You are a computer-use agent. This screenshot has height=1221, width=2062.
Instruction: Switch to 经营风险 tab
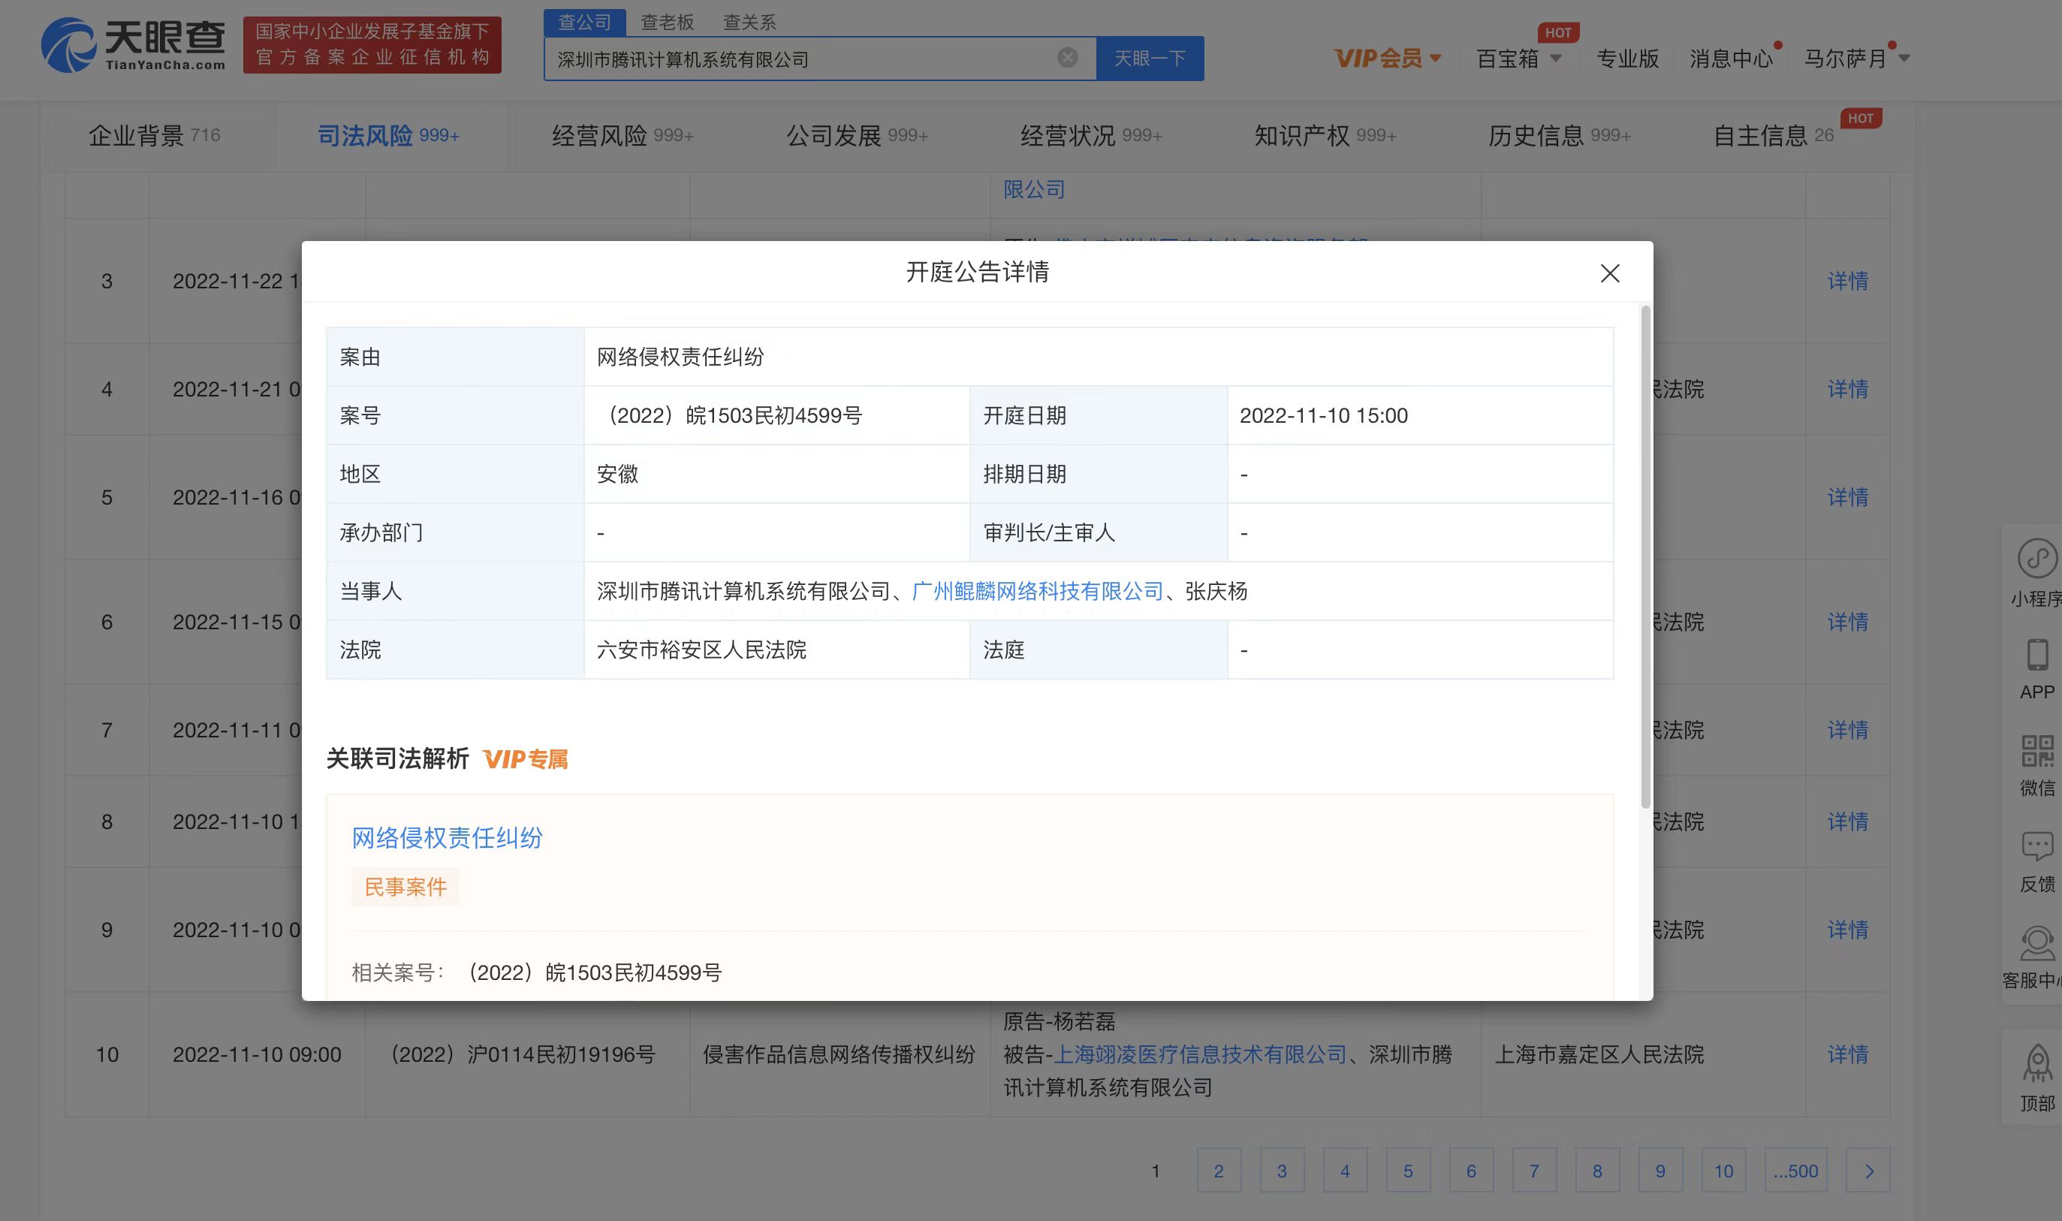[623, 135]
